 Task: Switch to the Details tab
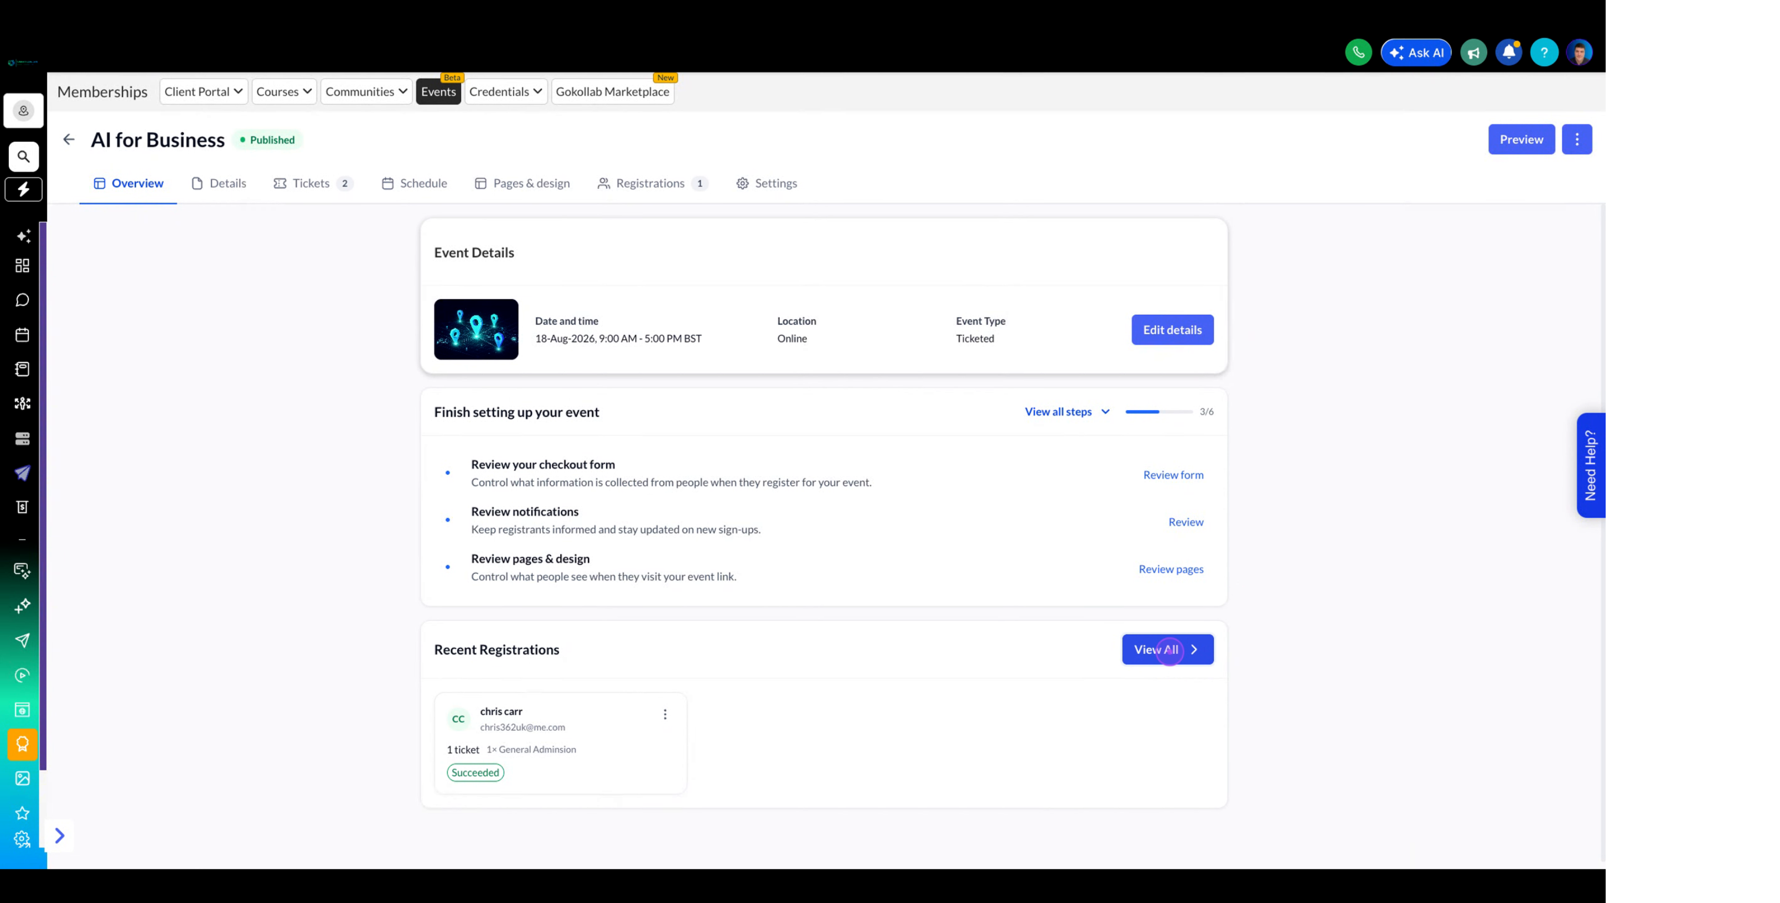[219, 183]
